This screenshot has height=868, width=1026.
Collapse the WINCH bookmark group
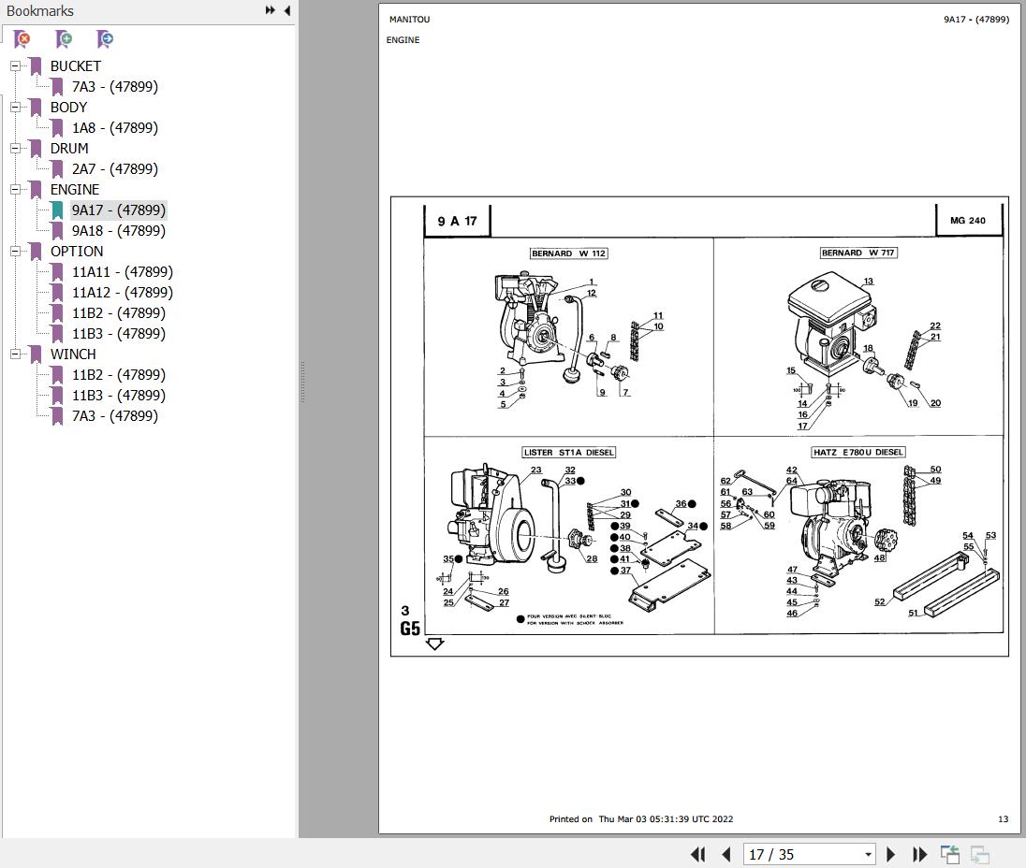coord(15,354)
